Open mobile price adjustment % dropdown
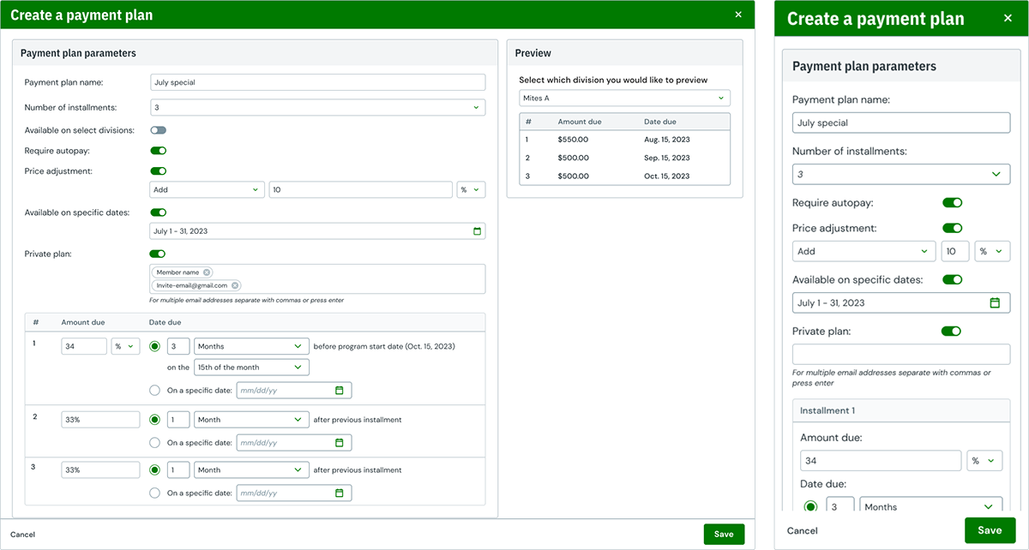The image size is (1029, 550). pyautogui.click(x=992, y=252)
